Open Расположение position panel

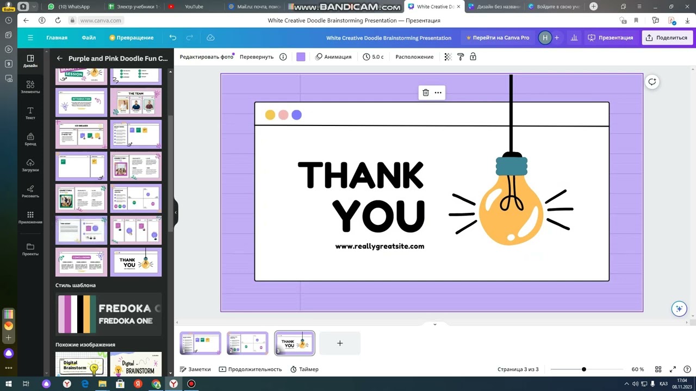click(x=414, y=56)
